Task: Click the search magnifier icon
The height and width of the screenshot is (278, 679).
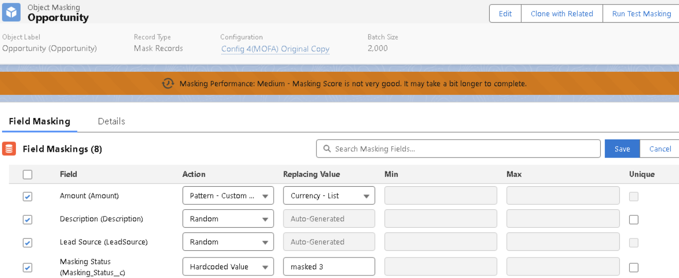Action: pyautogui.click(x=327, y=149)
